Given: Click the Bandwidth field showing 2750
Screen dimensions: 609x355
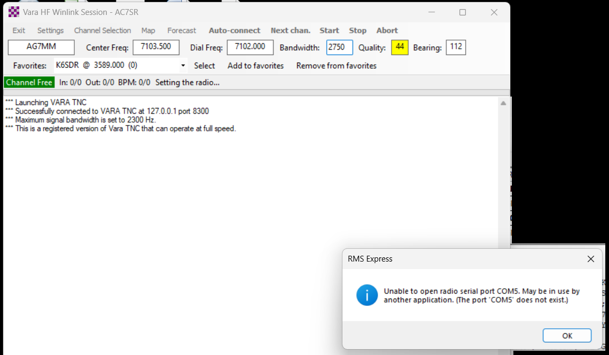Looking at the screenshot, I should [x=339, y=48].
